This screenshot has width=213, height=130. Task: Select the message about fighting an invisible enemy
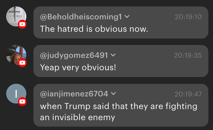pyautogui.click(x=119, y=112)
